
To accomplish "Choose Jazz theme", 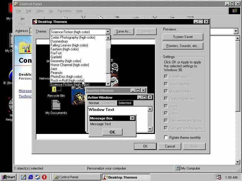I will pos(78,69).
